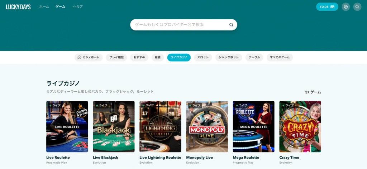
Task: Click the Mega Roulette title text
Action: [246, 158]
